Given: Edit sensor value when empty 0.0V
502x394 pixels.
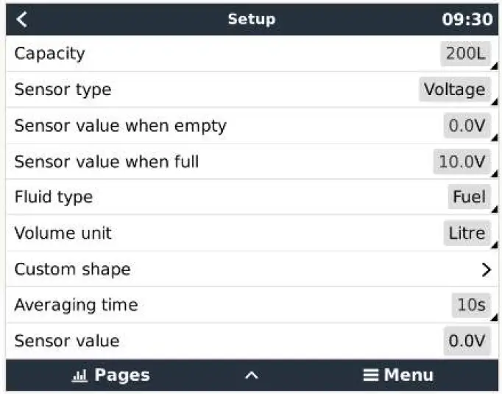Looking at the screenshot, I should pos(467,126).
